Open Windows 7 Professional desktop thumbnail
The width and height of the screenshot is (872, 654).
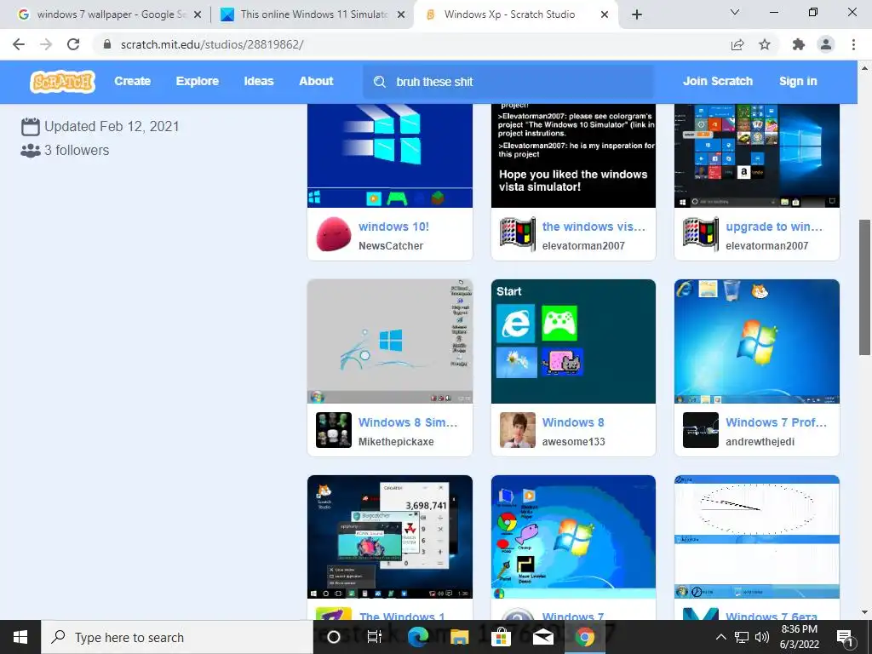pyautogui.click(x=757, y=341)
